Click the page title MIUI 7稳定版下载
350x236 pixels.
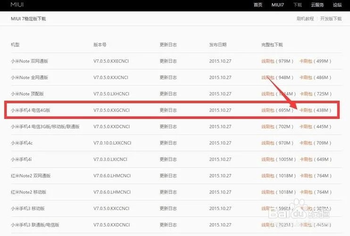[x=28, y=19]
